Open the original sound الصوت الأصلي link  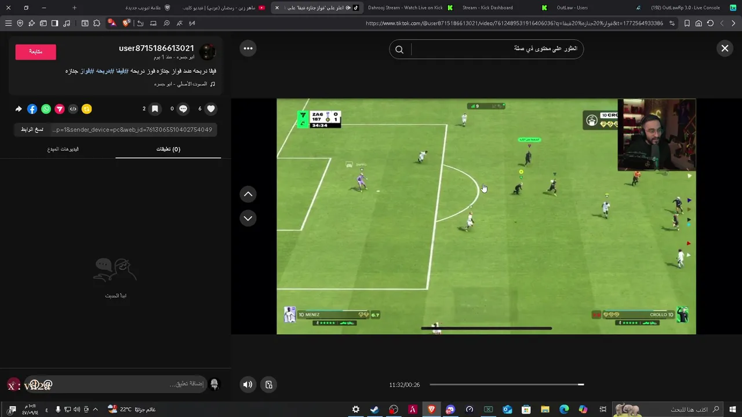pos(184,84)
